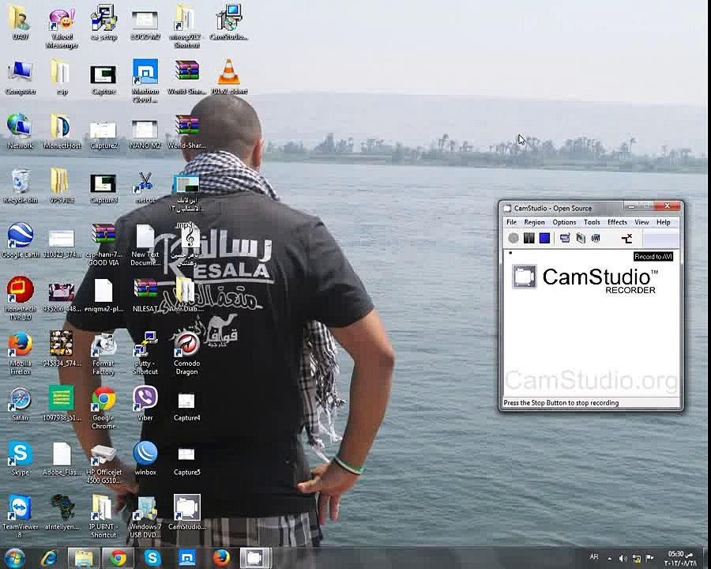Open Skype from the taskbar
The width and height of the screenshot is (711, 569).
152,558
